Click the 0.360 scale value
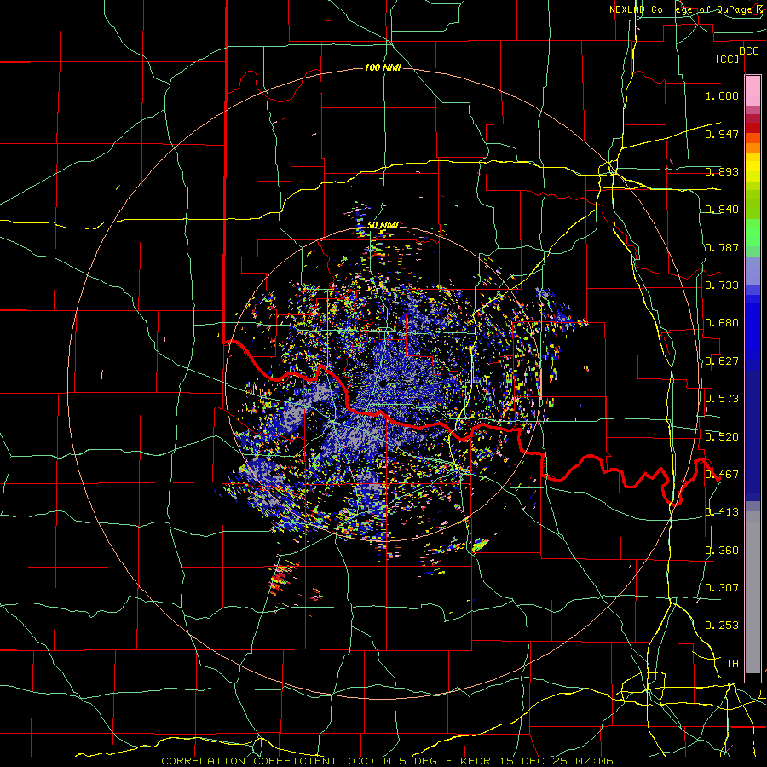 (x=722, y=551)
